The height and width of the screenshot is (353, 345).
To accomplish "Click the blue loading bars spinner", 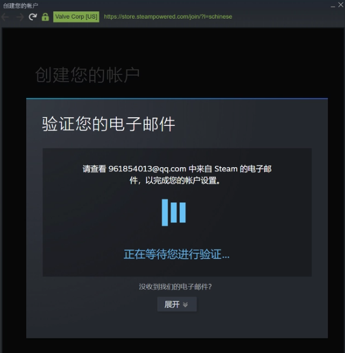I will [174, 212].
